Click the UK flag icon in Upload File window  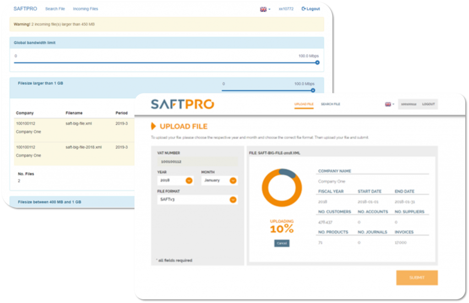click(x=388, y=104)
